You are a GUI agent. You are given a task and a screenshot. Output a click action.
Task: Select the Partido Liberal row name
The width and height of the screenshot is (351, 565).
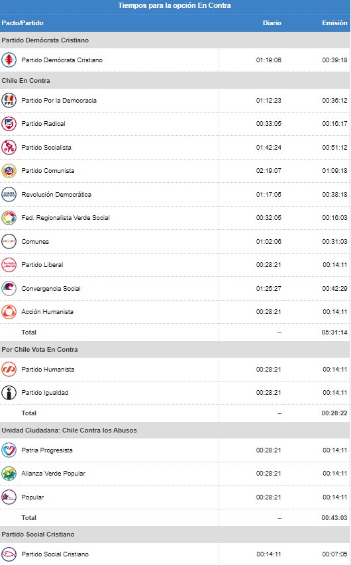42,264
